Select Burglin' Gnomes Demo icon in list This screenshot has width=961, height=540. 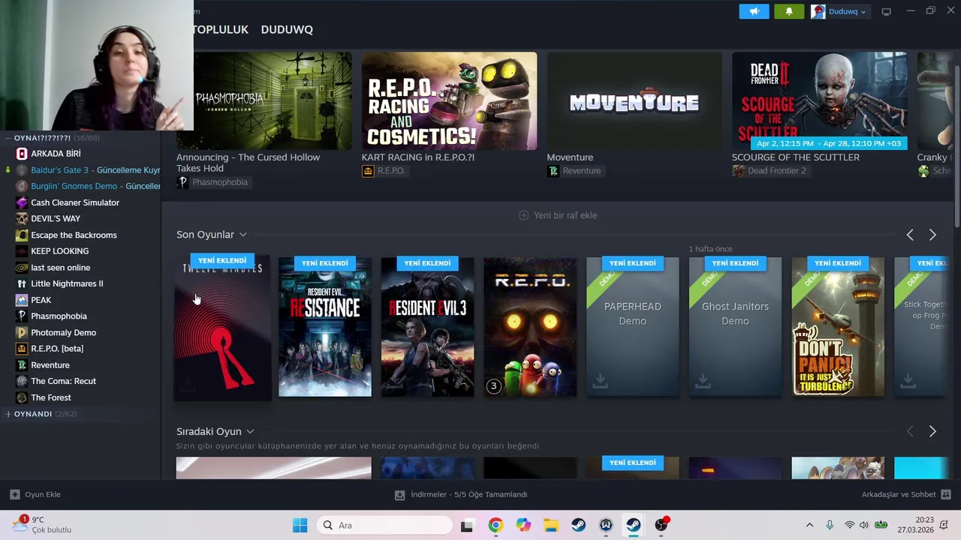pyautogui.click(x=22, y=186)
